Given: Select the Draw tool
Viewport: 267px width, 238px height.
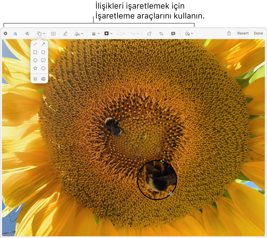Looking at the screenshot, I should coord(27,34).
